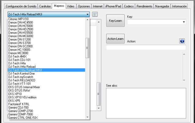Select the Mapeos tab

point(59,6)
